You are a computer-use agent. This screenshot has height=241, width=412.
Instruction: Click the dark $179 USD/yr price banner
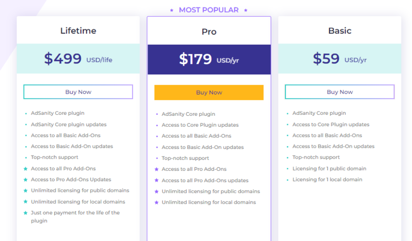(209, 59)
